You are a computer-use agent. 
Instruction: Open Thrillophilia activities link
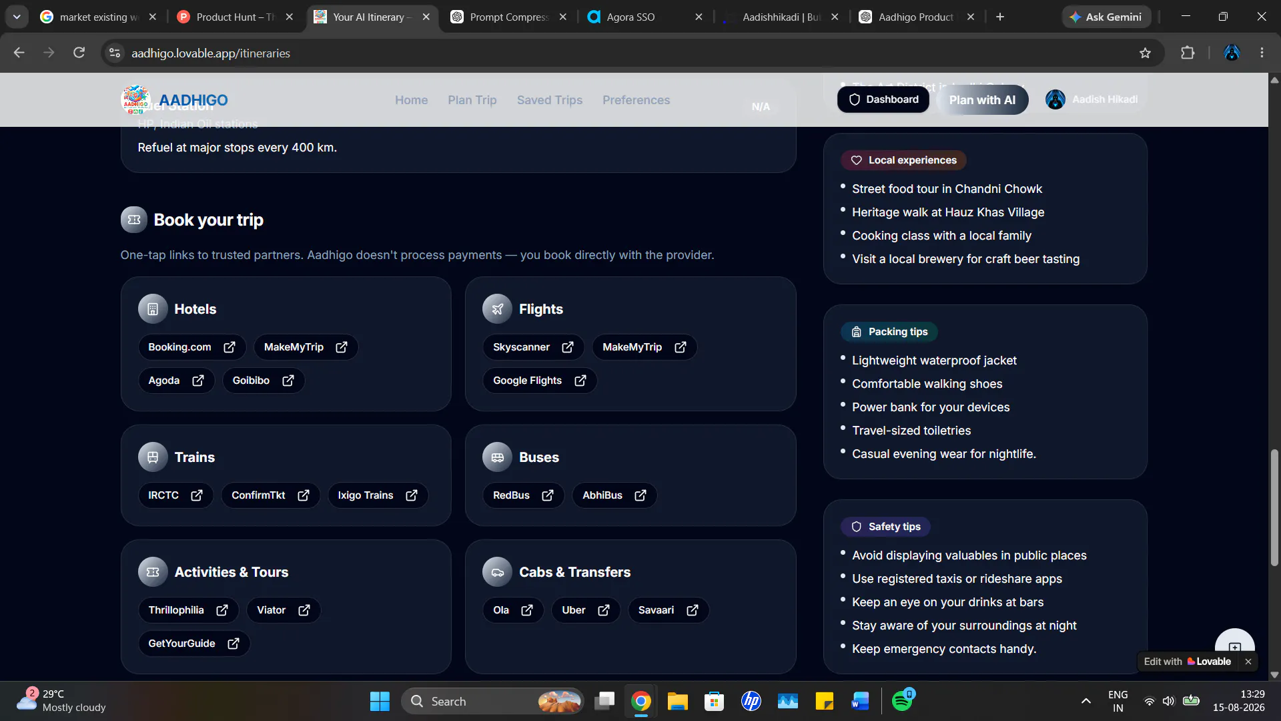[x=188, y=610]
